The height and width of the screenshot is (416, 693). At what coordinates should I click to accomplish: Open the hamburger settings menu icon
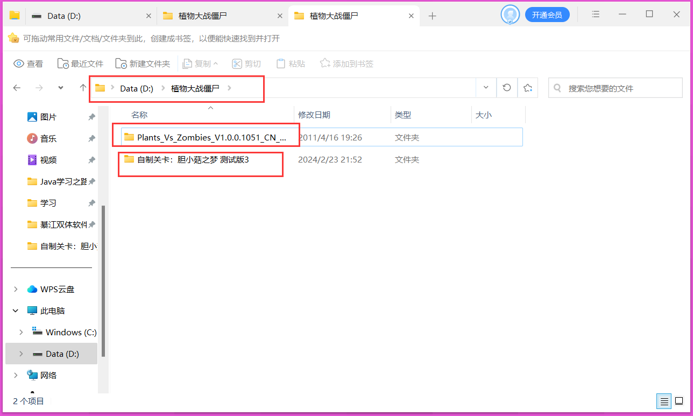pos(596,15)
